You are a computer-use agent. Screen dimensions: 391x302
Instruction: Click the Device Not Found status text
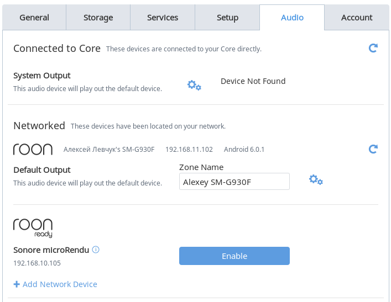pyautogui.click(x=253, y=81)
